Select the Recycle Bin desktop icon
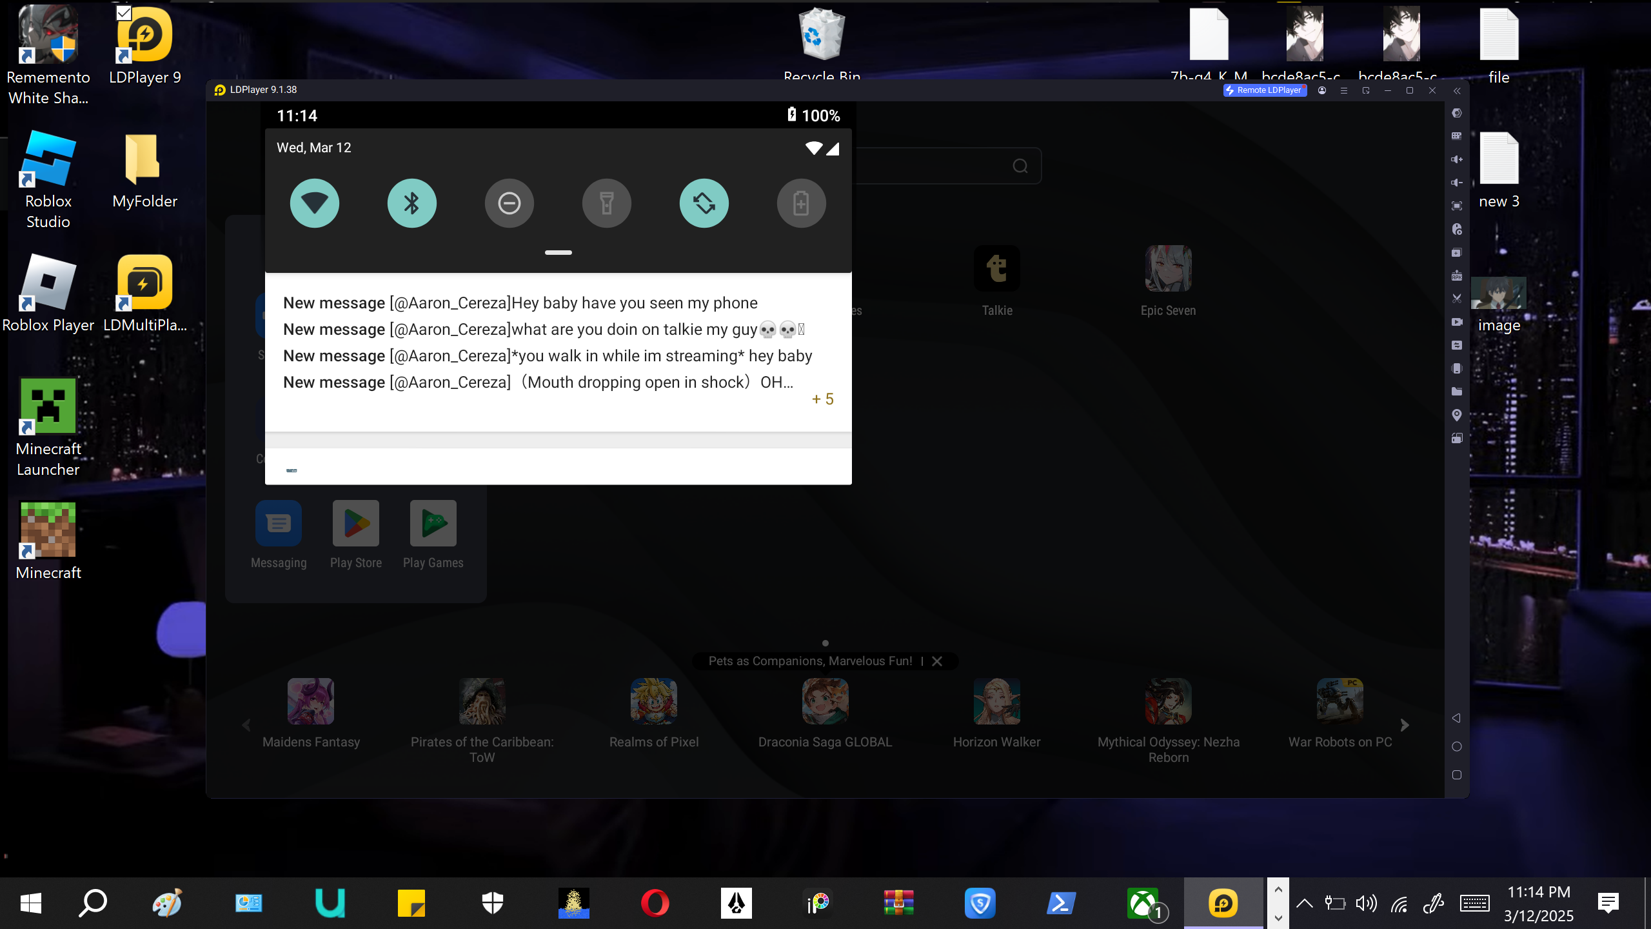 tap(822, 44)
